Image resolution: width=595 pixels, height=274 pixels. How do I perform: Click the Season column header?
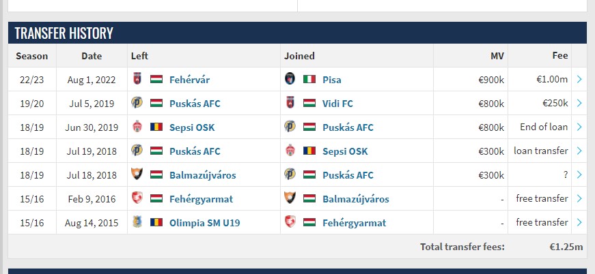click(32, 56)
